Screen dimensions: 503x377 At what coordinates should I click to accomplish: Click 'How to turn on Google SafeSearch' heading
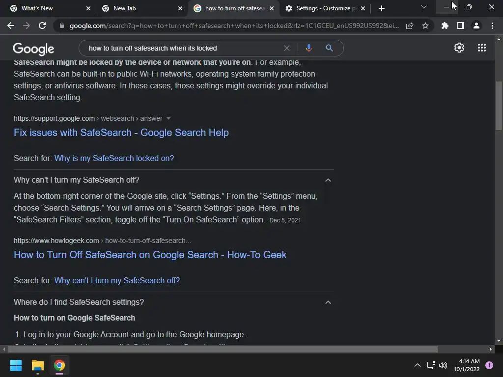pos(75,318)
